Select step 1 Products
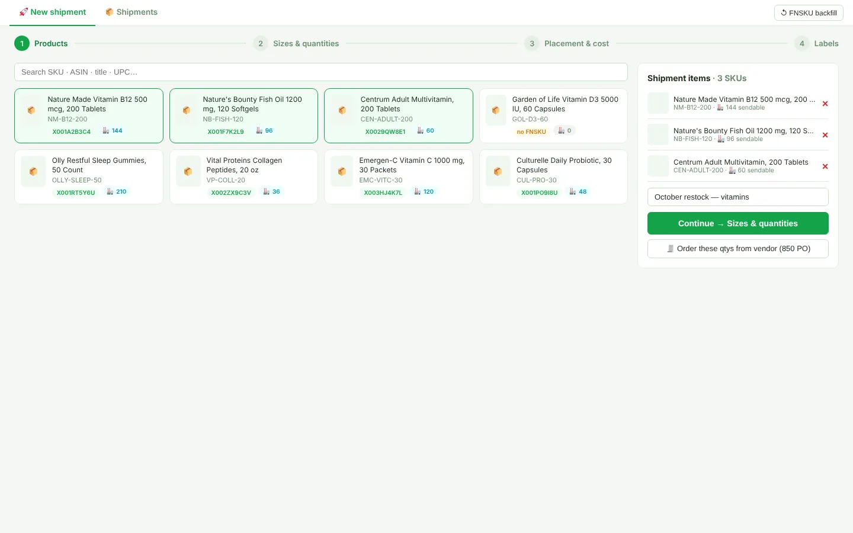 pos(41,43)
